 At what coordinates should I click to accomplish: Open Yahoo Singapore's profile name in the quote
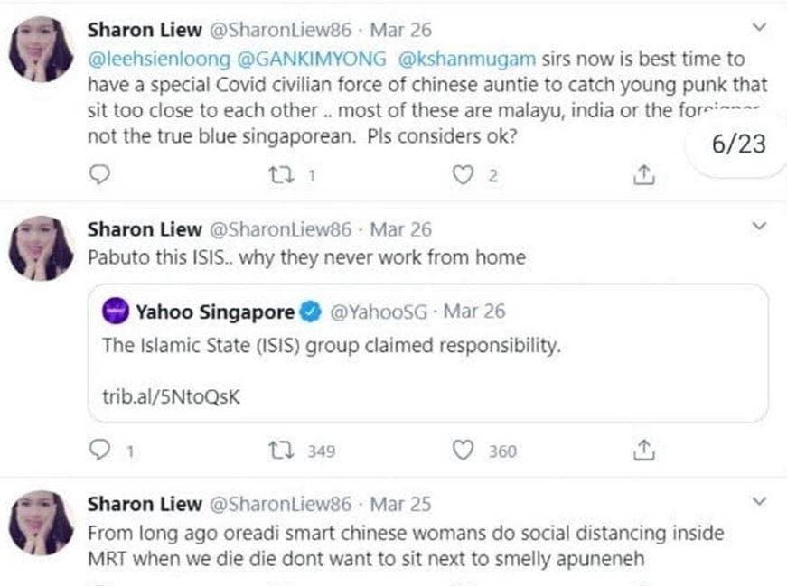pyautogui.click(x=215, y=312)
